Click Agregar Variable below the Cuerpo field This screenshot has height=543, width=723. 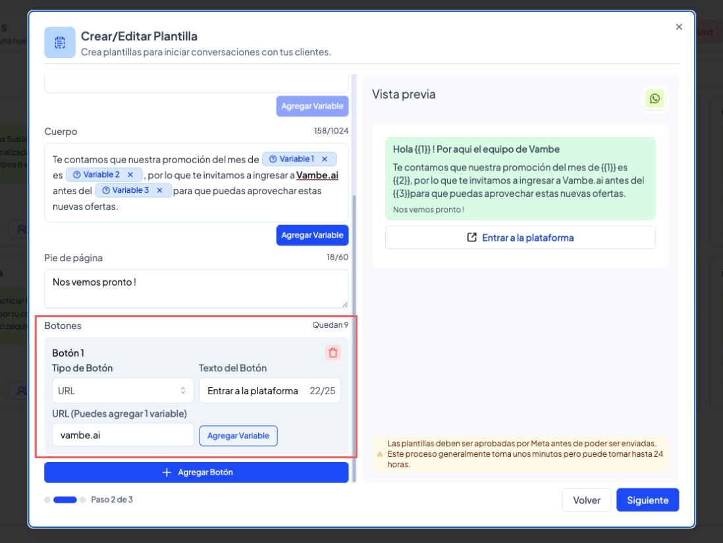pyautogui.click(x=312, y=235)
